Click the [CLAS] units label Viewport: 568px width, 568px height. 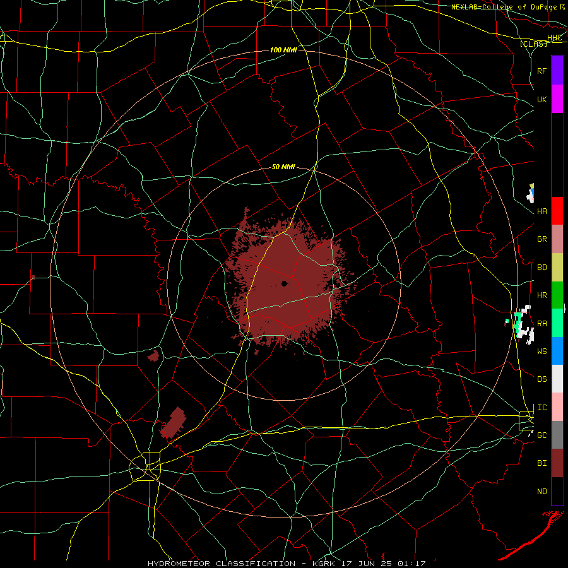tap(533, 44)
